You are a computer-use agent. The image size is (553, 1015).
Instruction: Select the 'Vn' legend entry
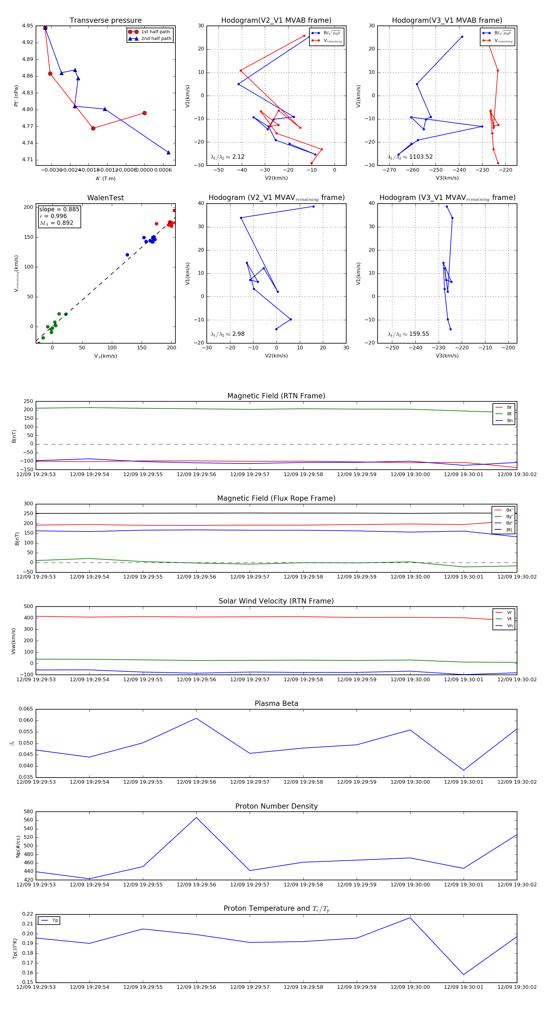pyautogui.click(x=504, y=626)
